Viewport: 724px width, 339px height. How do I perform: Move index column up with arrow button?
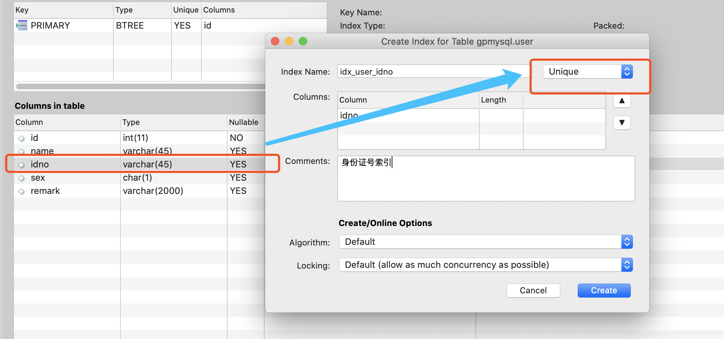(622, 101)
